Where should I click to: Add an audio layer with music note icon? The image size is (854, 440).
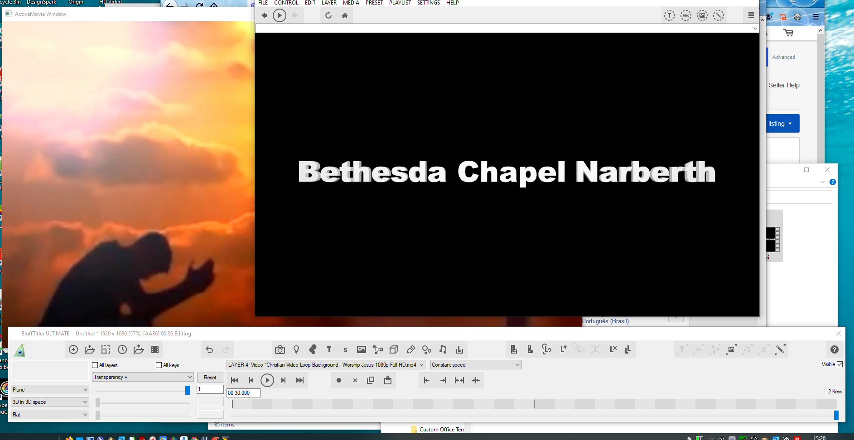click(x=443, y=349)
